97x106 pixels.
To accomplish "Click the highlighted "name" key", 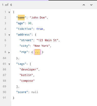I will (x=21, y=18).
